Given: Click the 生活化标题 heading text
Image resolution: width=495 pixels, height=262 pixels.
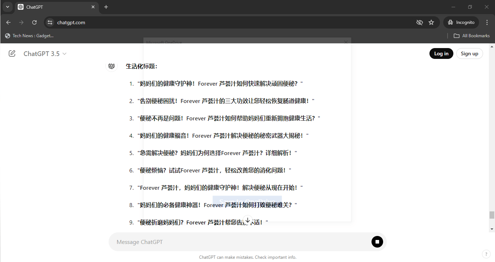Looking at the screenshot, I should 142,66.
